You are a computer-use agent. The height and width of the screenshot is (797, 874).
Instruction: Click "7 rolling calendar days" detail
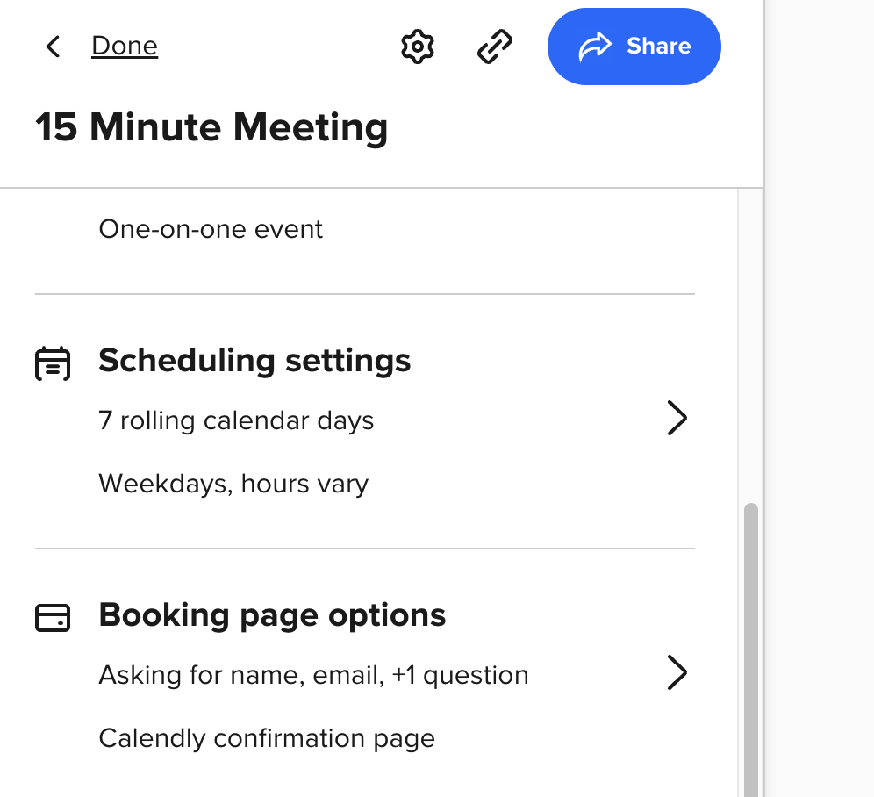[236, 421]
